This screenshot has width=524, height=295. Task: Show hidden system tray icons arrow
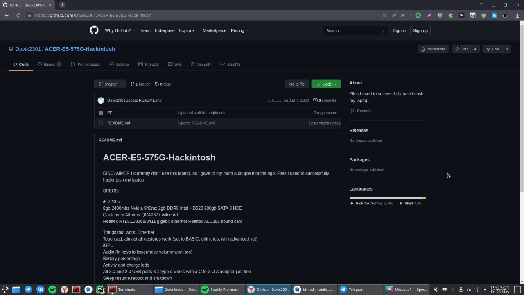[x=485, y=290]
